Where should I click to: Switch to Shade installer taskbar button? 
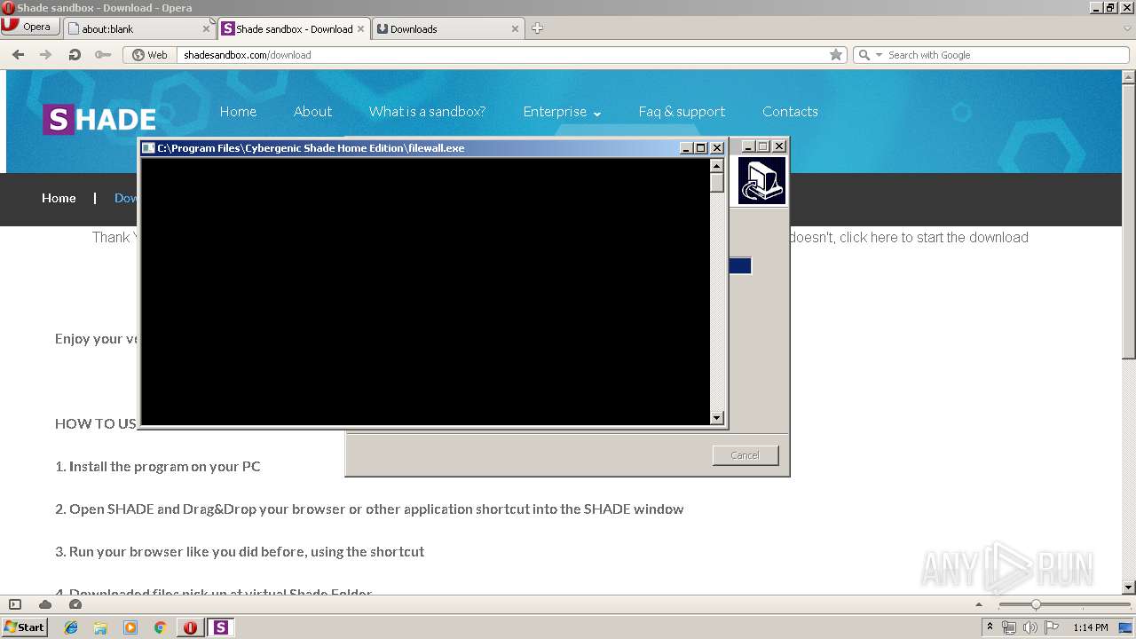[x=220, y=627]
